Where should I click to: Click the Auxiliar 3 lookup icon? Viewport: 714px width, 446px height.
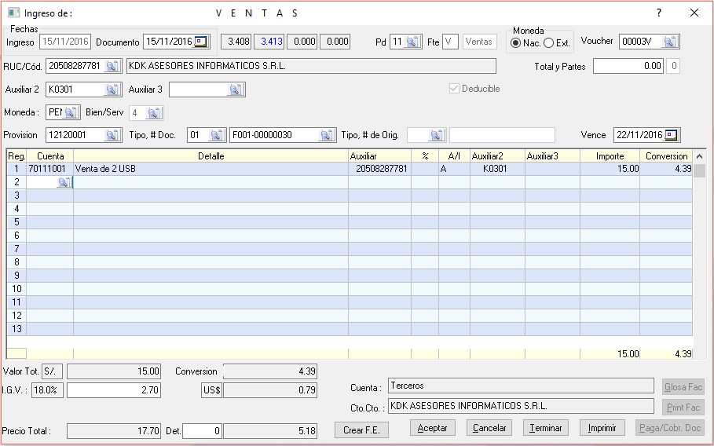[236, 90]
